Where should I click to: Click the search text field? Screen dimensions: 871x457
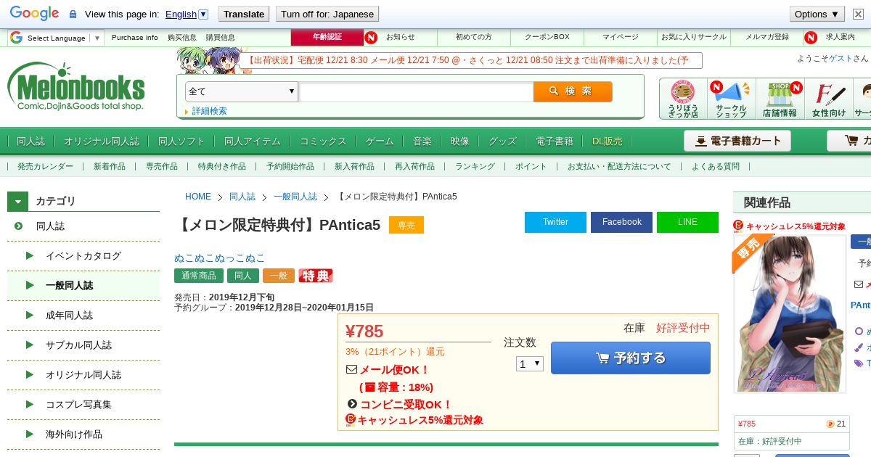tap(416, 91)
